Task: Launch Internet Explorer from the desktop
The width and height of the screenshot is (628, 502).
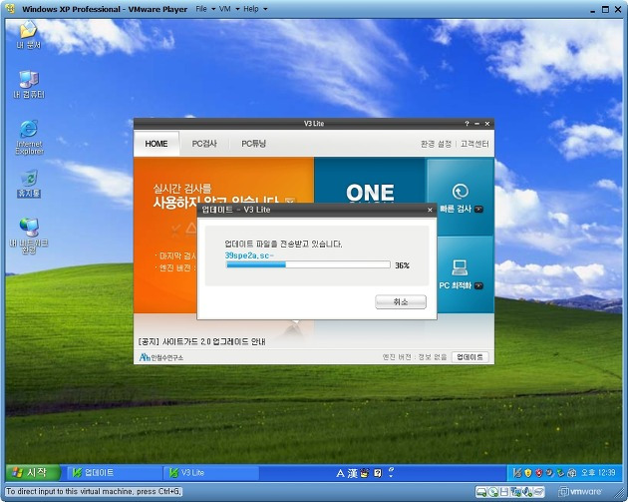Action: [29, 137]
